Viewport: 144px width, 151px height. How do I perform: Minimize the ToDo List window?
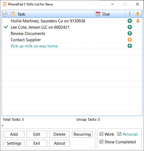pyautogui.click(x=113, y=4)
